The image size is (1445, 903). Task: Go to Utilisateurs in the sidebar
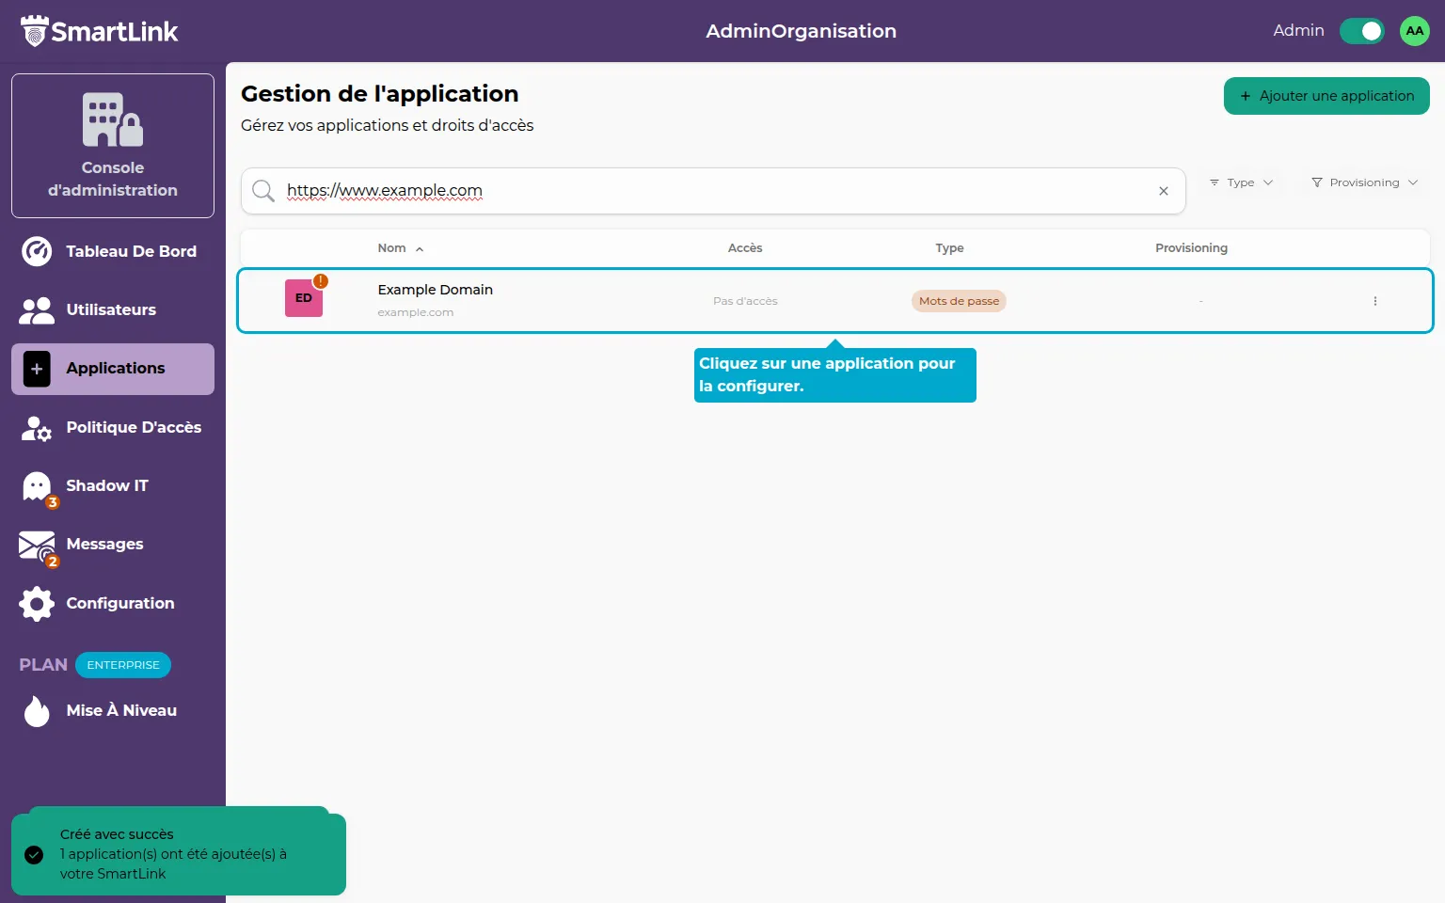(111, 309)
